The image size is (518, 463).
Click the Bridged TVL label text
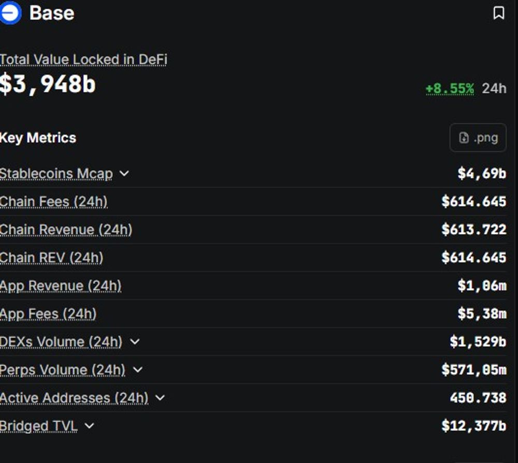click(39, 426)
